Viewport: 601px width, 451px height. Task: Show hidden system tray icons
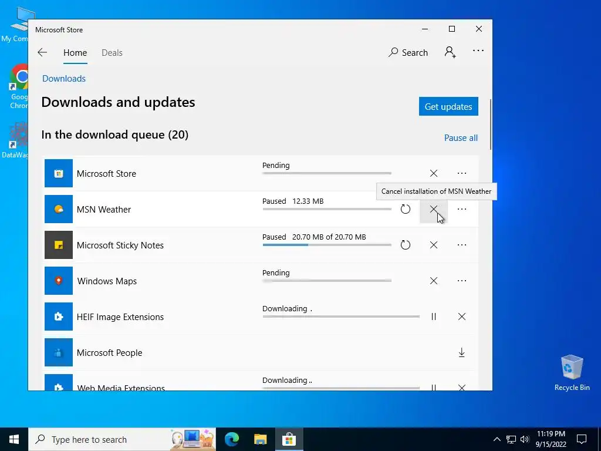pos(497,439)
